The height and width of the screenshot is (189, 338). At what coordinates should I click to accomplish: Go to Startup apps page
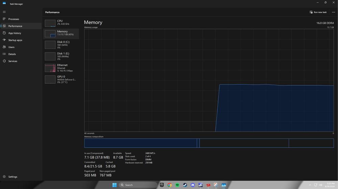point(21,40)
